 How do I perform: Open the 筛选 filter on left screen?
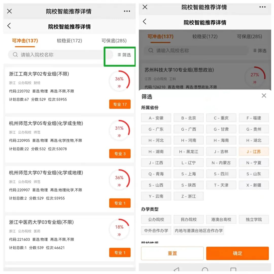pyautogui.click(x=124, y=55)
